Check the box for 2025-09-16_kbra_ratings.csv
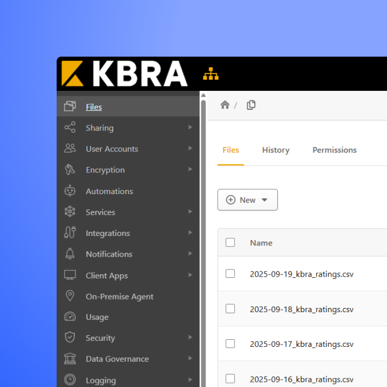Screen dimensions: 387x387 (230, 379)
